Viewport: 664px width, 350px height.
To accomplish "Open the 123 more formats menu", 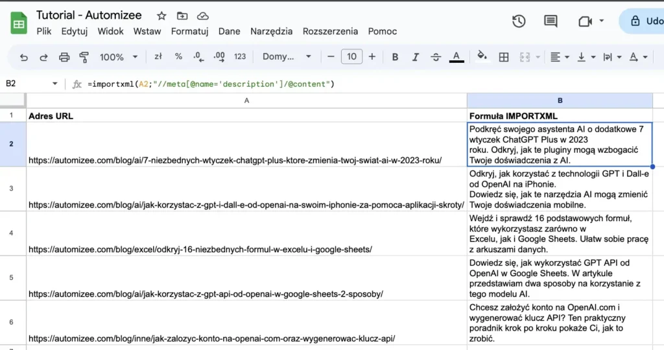I will coord(240,56).
